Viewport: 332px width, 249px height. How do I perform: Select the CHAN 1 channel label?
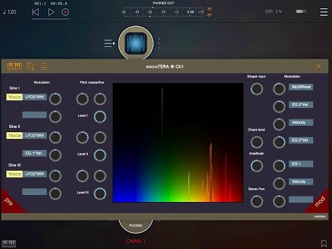(x=136, y=241)
